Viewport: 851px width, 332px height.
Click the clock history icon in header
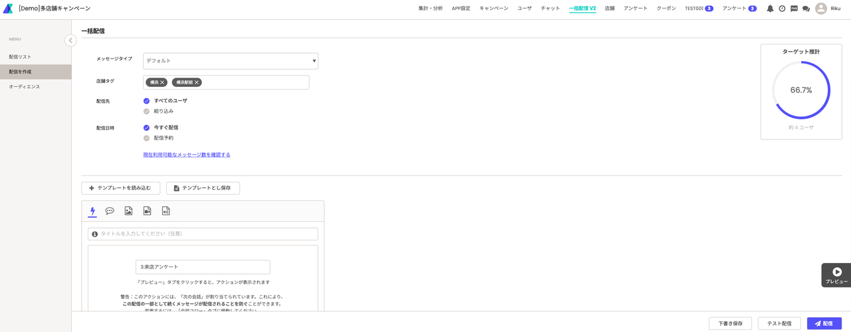782,9
